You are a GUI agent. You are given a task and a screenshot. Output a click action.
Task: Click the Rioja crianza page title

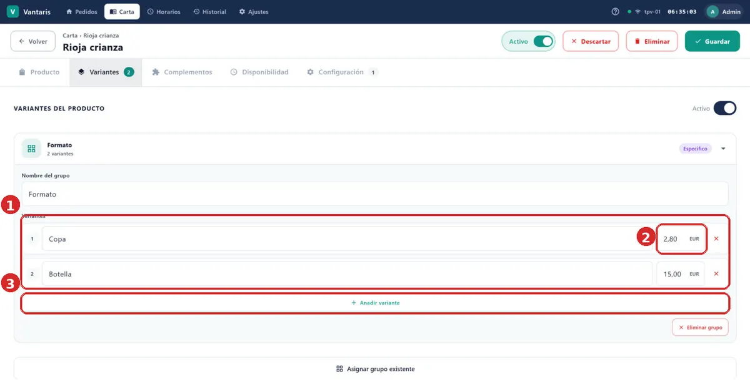[92, 47]
